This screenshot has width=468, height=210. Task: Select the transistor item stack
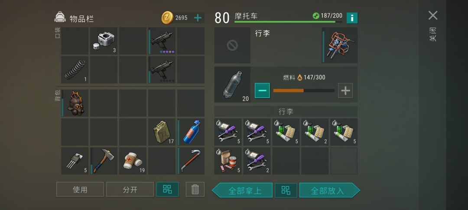75,161
